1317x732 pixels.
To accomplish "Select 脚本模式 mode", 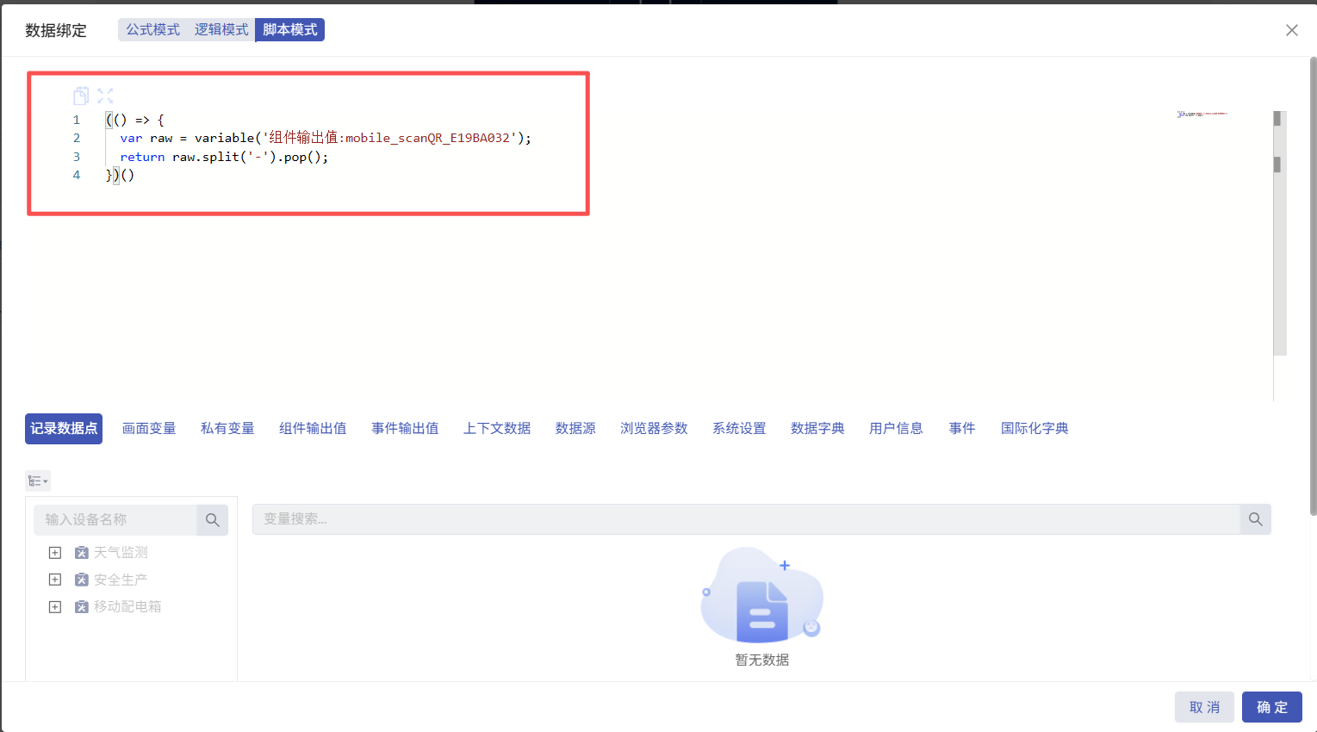I will tap(289, 30).
